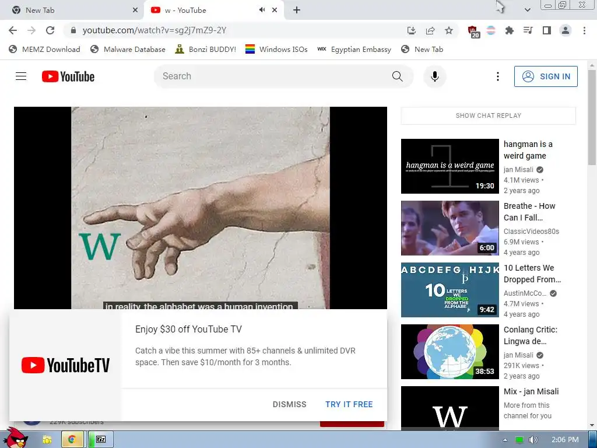Open the file explorer taskbar icon
Image resolution: width=597 pixels, height=448 pixels.
pyautogui.click(x=47, y=440)
